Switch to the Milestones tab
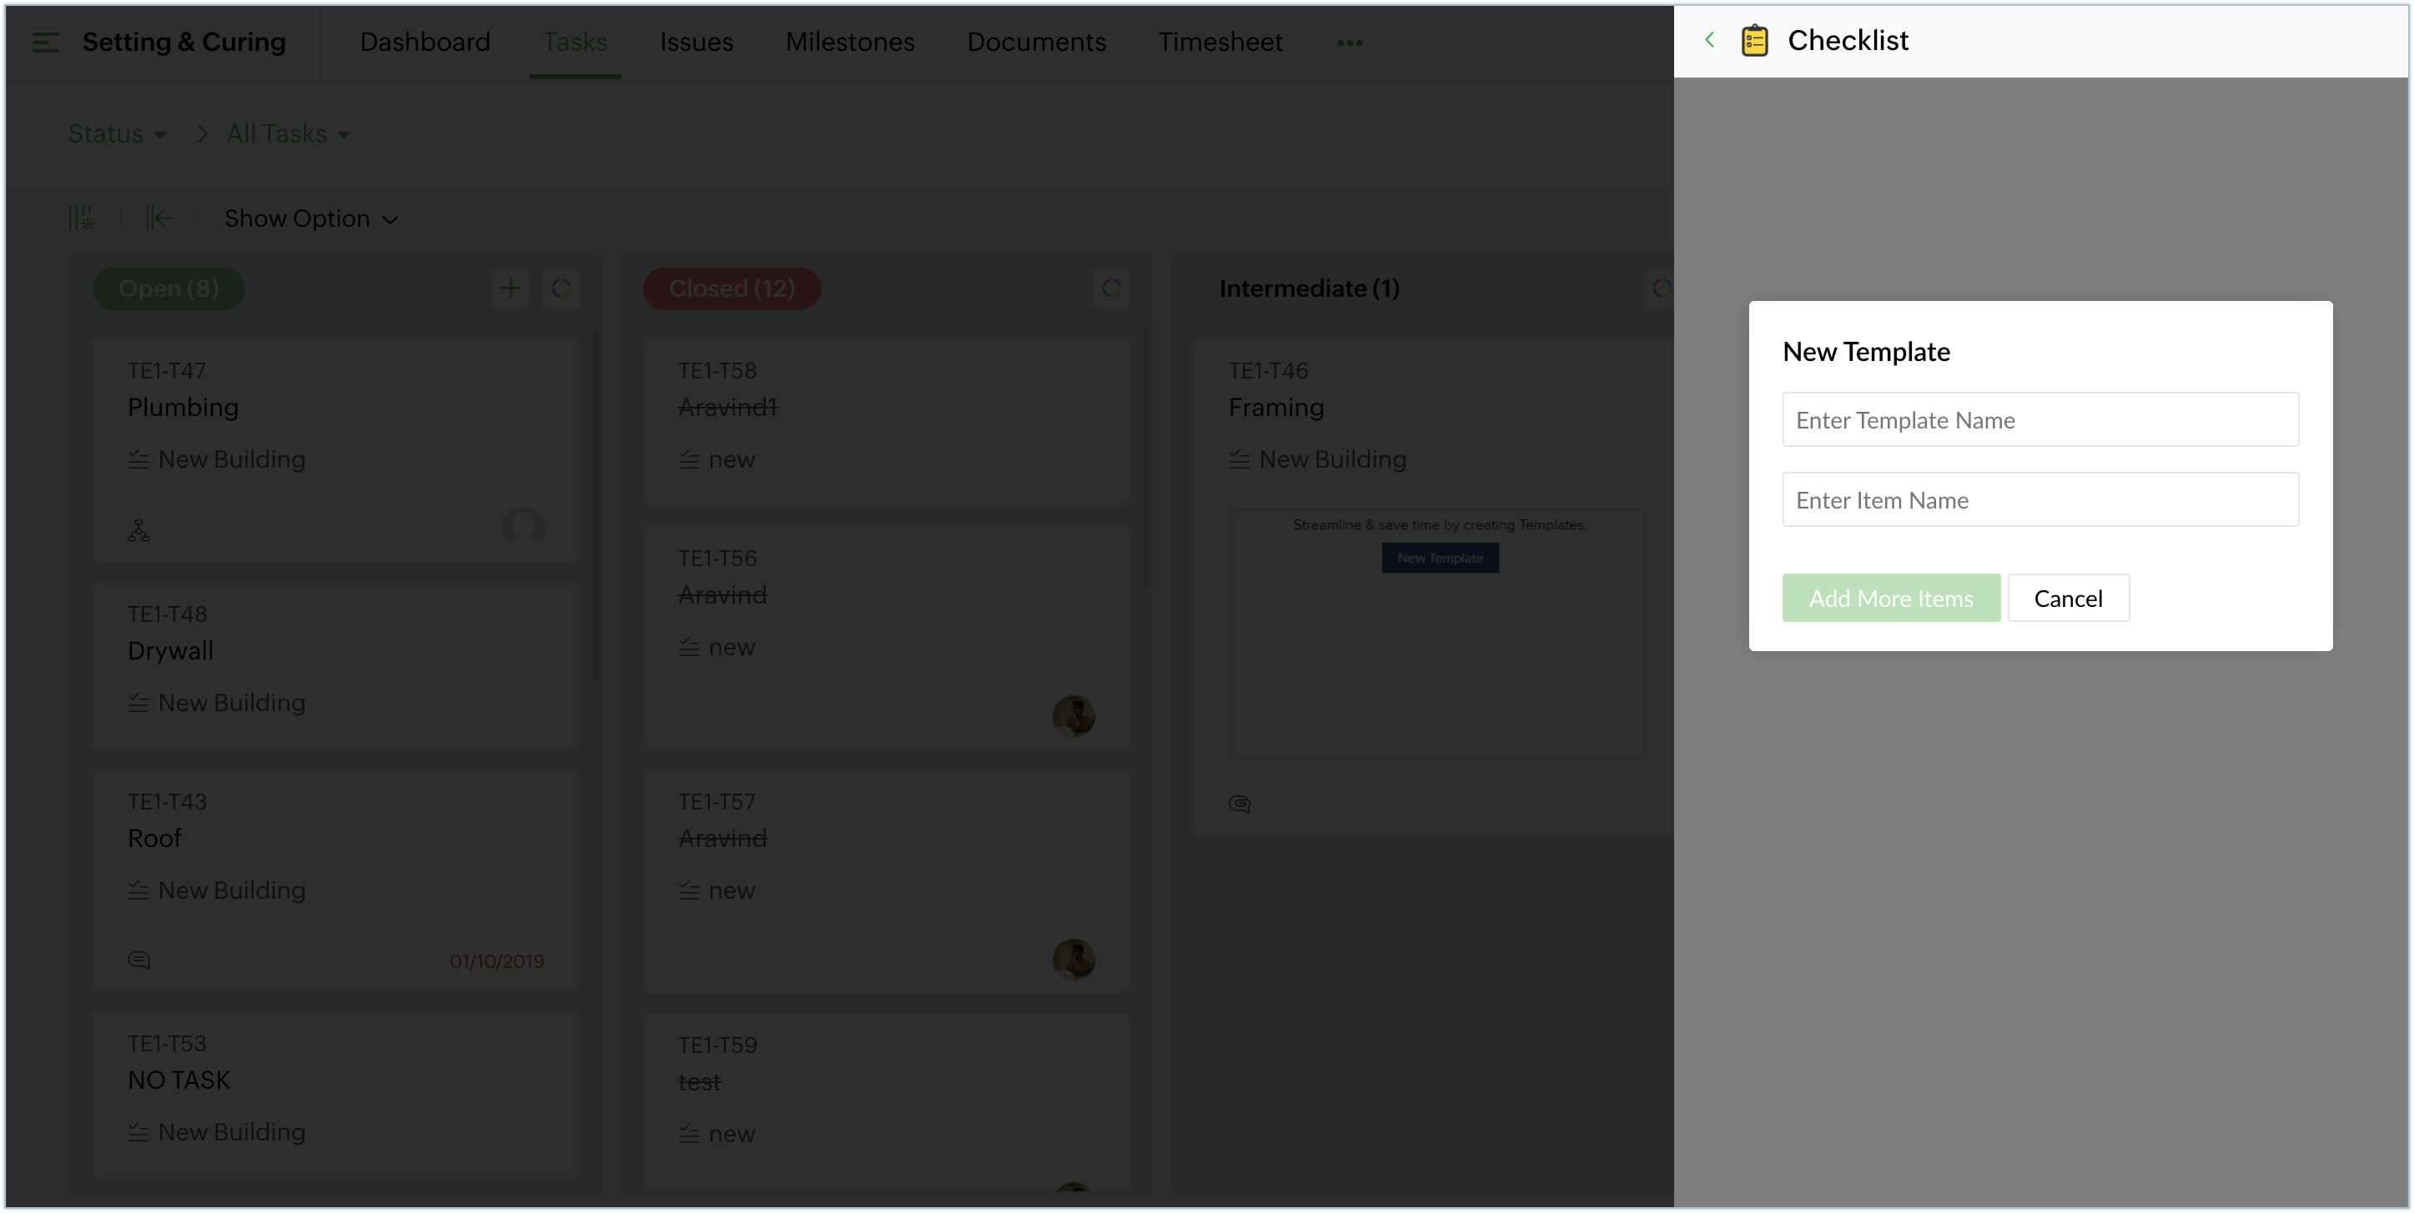 (849, 43)
